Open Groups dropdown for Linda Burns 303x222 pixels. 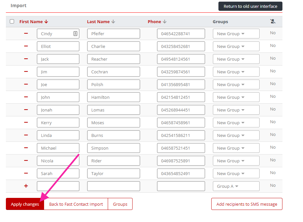(x=236, y=136)
